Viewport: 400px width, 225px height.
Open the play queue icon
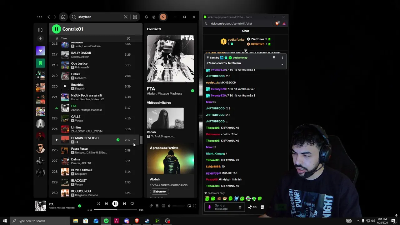tap(157, 206)
